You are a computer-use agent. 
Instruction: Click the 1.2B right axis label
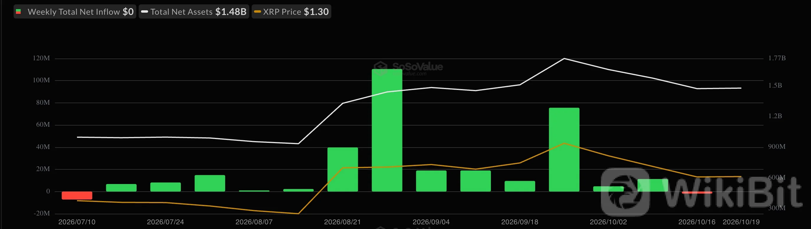(775, 116)
